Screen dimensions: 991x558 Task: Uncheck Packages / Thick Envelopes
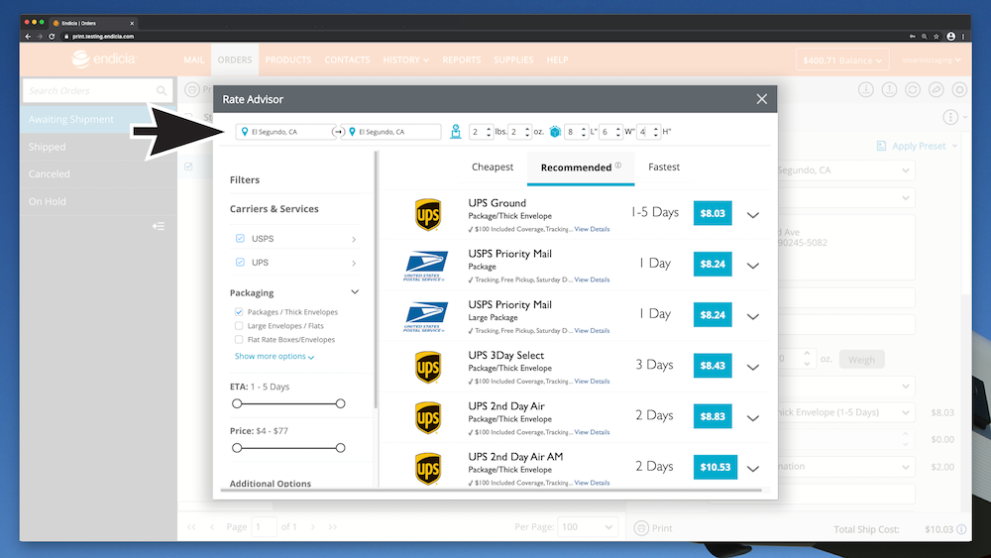coord(239,311)
